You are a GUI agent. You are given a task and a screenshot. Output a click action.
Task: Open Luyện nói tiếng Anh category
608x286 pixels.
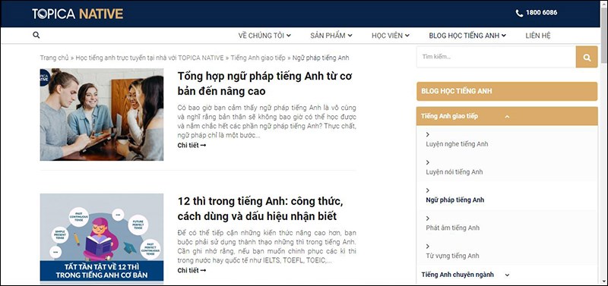pyautogui.click(x=454, y=172)
